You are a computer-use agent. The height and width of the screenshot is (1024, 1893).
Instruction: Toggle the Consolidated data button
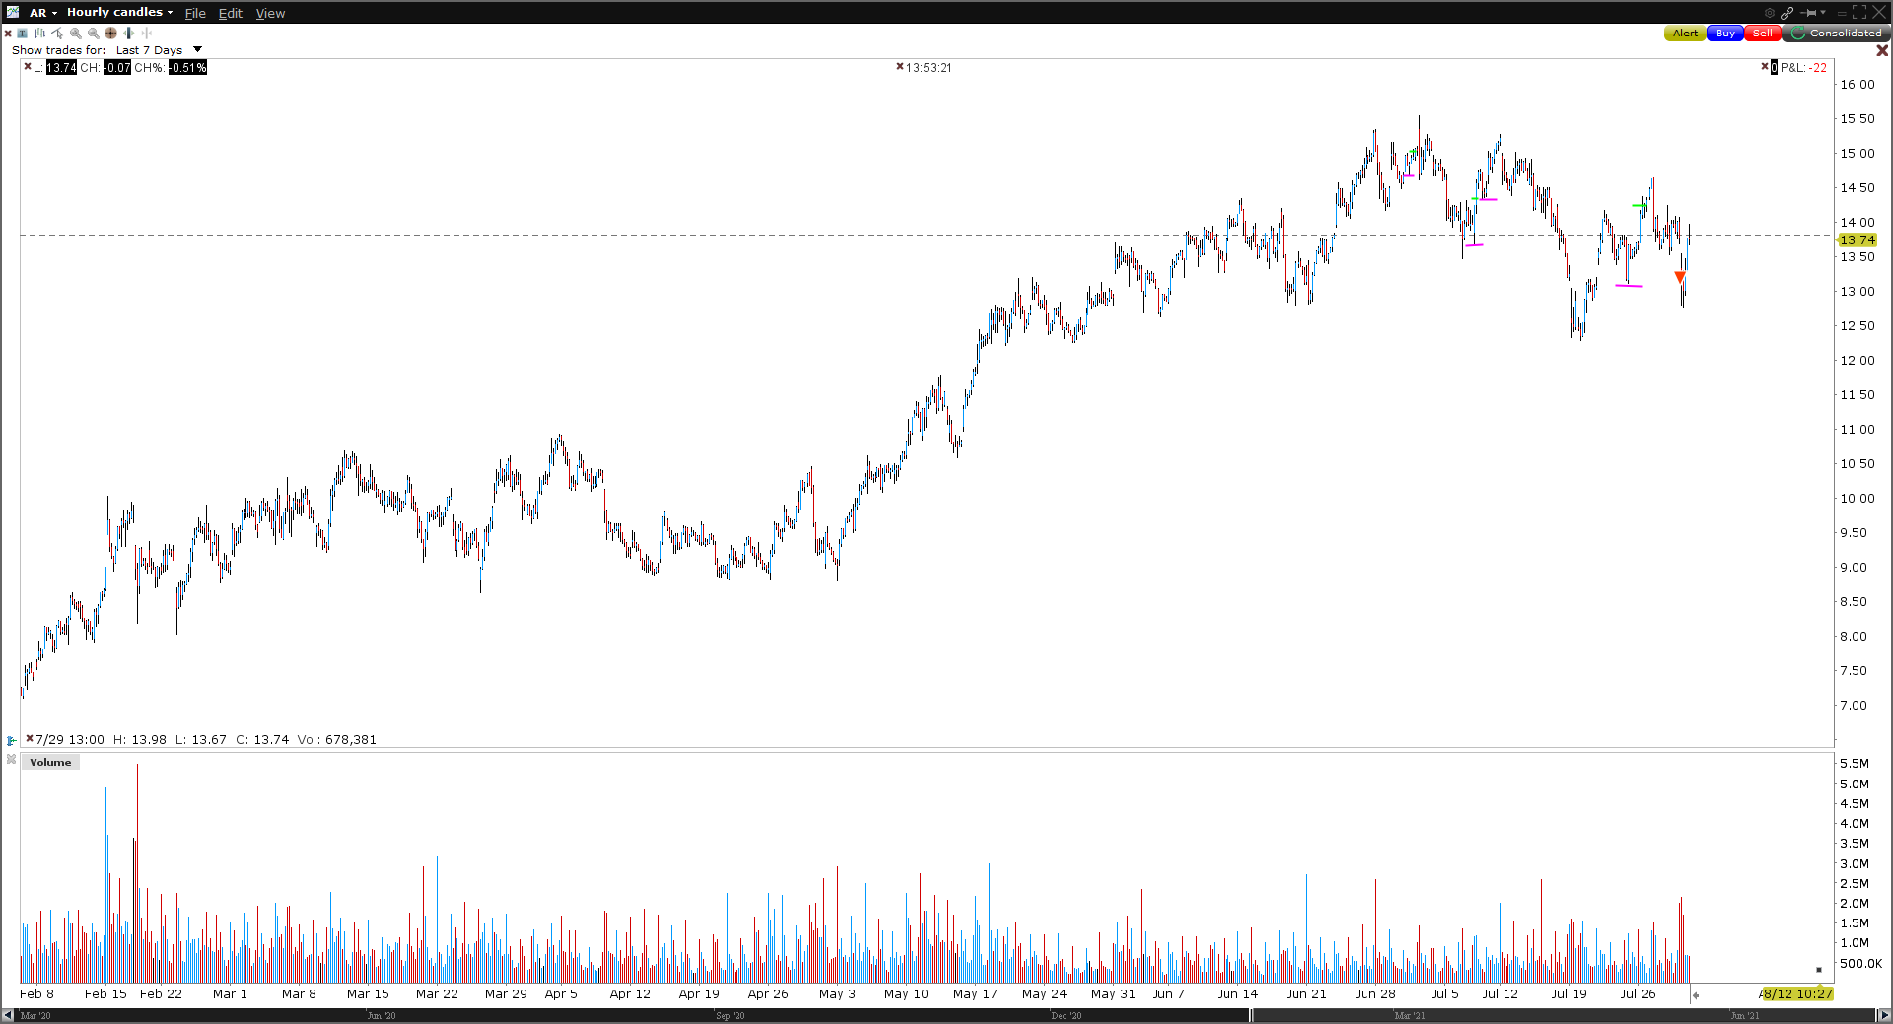click(x=1836, y=34)
